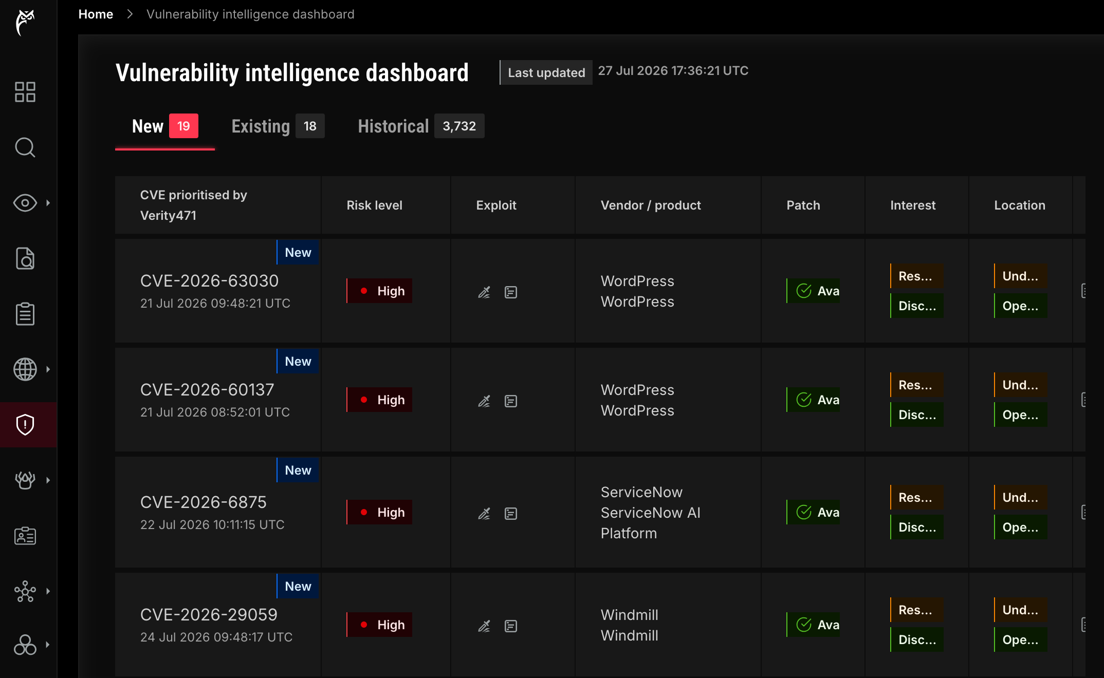Click Disc... interest tag for CVE-2026-29059
Image resolution: width=1104 pixels, height=678 pixels.
pyautogui.click(x=917, y=640)
